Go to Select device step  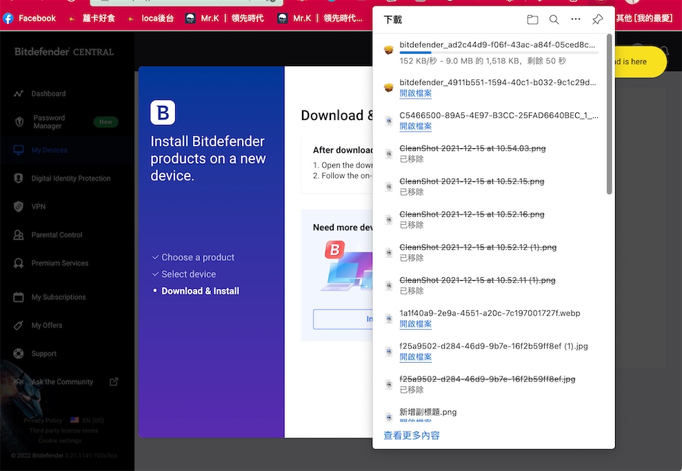(189, 274)
